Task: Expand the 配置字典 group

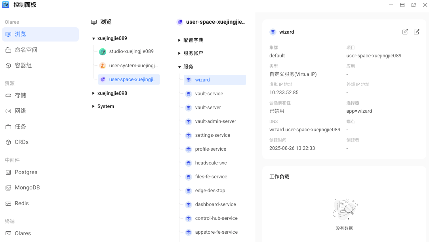Action: coord(179,40)
